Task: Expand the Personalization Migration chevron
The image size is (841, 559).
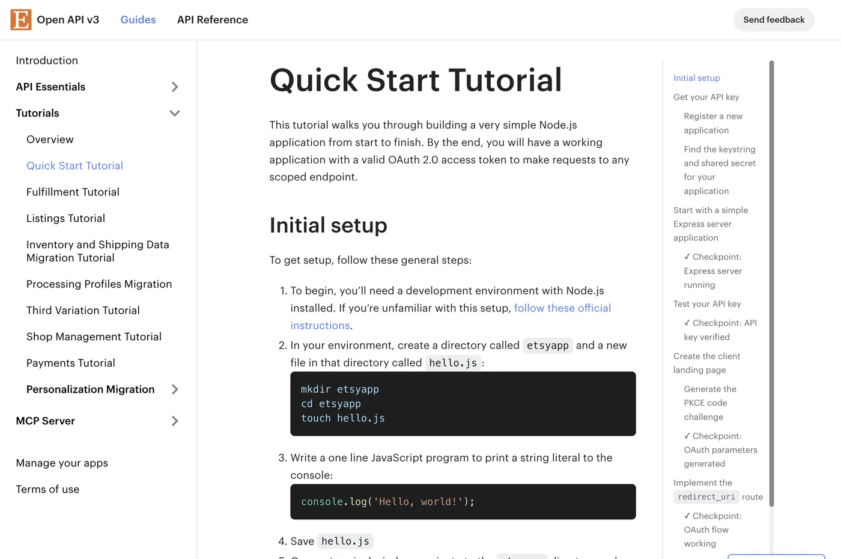Action: tap(175, 389)
